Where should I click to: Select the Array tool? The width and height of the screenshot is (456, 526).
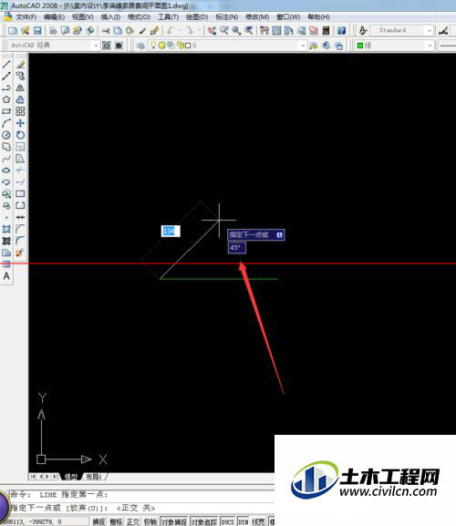[20, 111]
